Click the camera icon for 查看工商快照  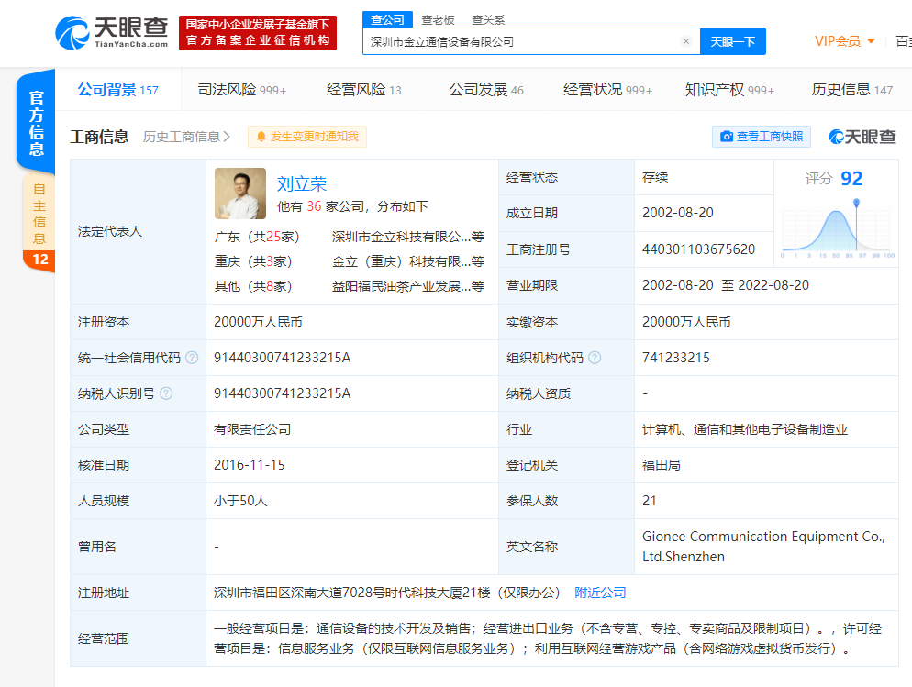click(x=727, y=137)
